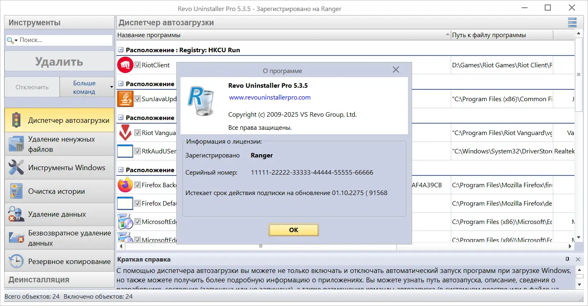The image size is (588, 306).
Task: Open the evidence remover agent icon
Action: pos(16,214)
